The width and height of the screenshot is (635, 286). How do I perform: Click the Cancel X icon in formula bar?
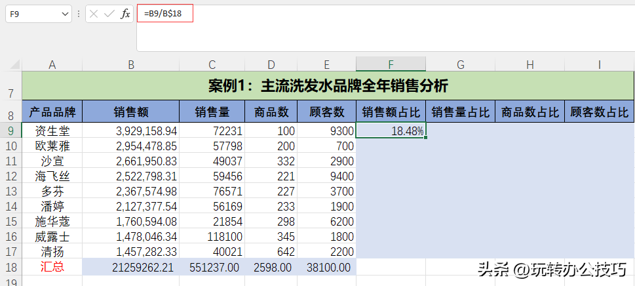point(94,14)
